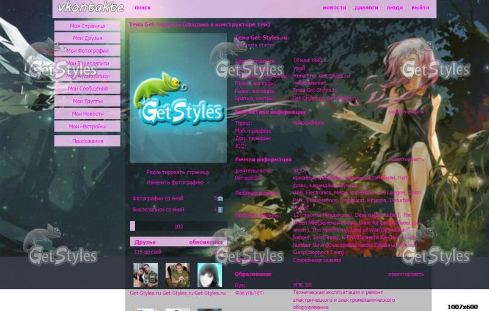This screenshot has height=311, width=489.
Task: Open Мои Настройки in the sidebar
Action: click(x=87, y=126)
